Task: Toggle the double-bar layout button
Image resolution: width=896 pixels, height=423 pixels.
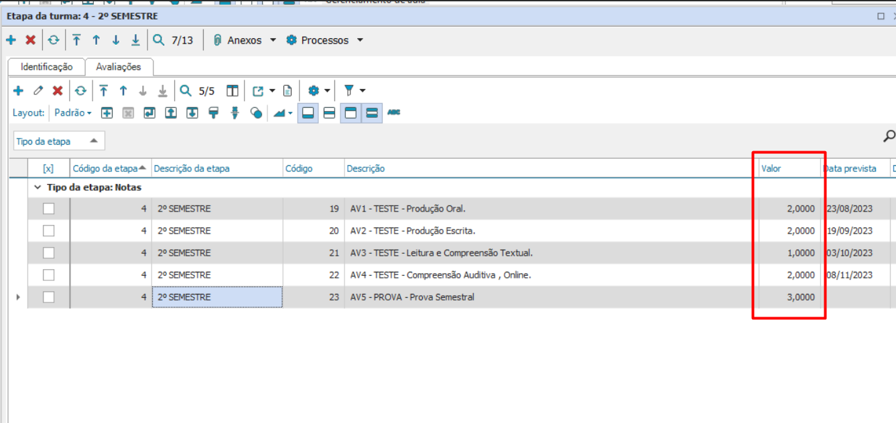Action: tap(372, 113)
